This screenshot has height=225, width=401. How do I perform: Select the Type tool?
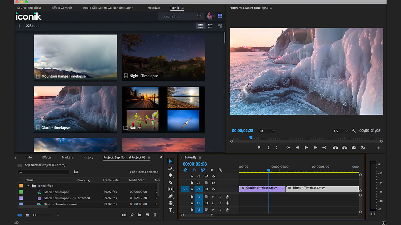tap(170, 210)
